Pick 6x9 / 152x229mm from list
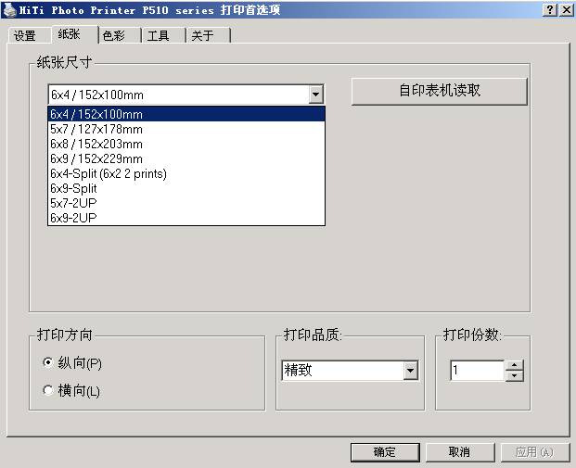 tap(96, 158)
